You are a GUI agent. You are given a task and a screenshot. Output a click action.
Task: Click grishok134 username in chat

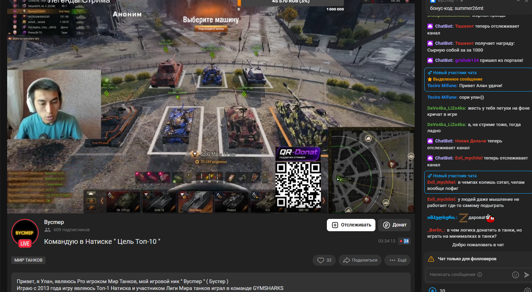(467, 60)
